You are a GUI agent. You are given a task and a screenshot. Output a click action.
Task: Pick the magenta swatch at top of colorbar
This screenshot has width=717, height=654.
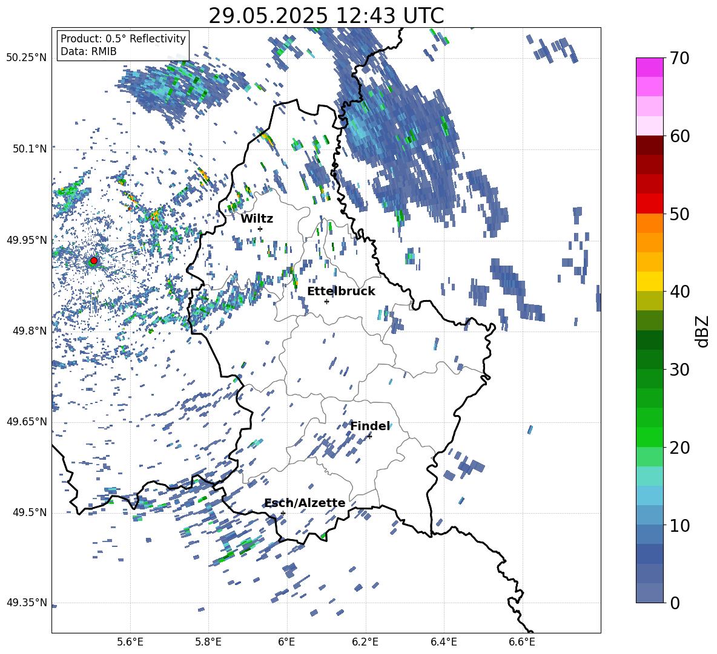tap(649, 67)
